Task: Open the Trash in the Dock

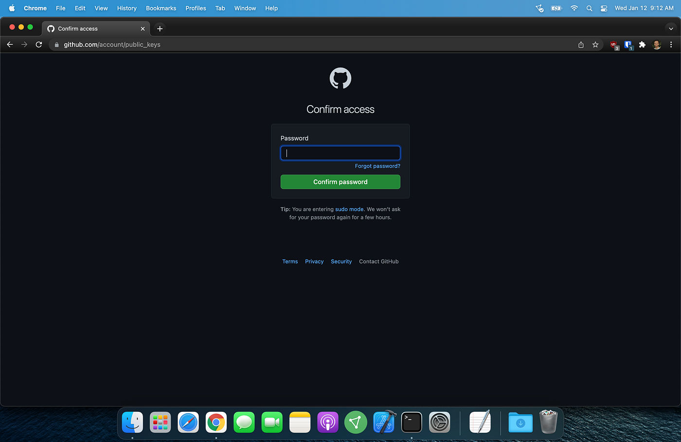Action: (x=548, y=421)
